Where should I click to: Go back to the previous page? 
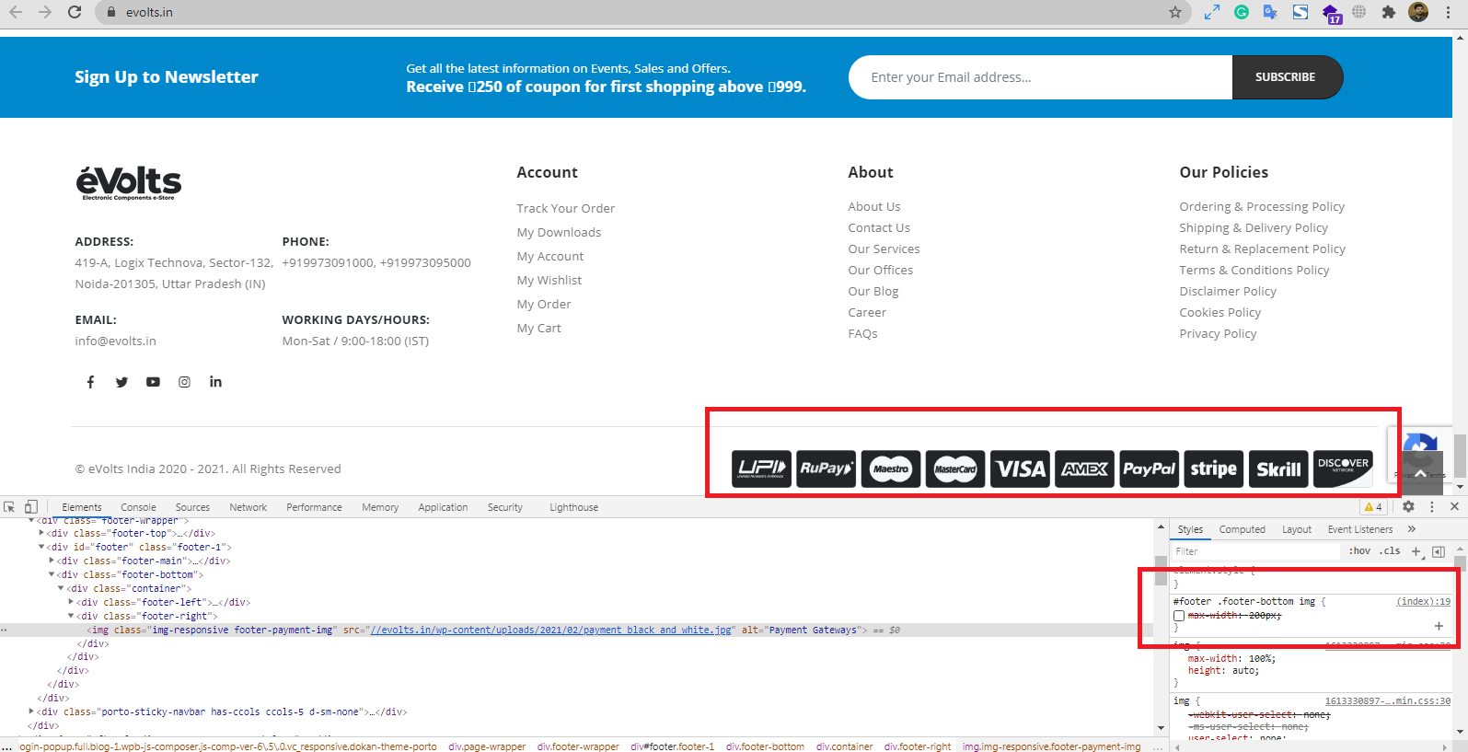coord(16,12)
